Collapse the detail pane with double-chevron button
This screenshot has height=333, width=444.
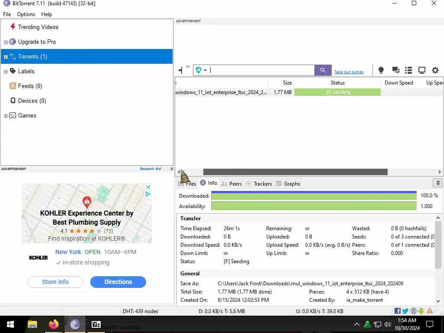pos(438,183)
